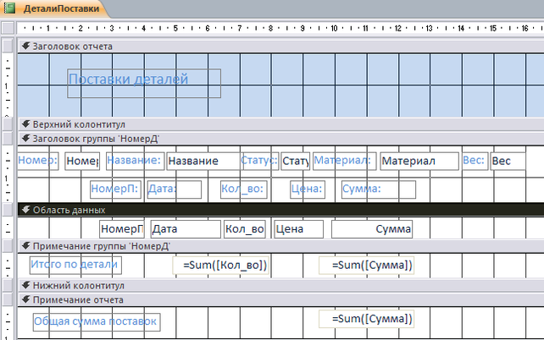Viewport: 544px width, 340px height.
Task: Click the arrow icon beside Область данных
Action: pyautogui.click(x=25, y=210)
